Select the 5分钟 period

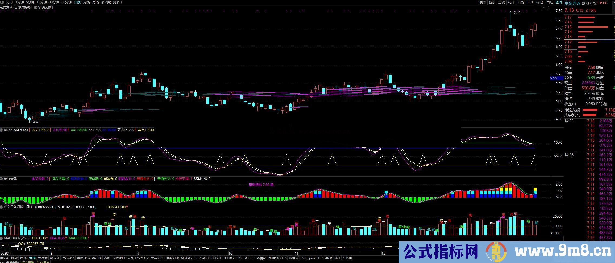tap(30, 2)
